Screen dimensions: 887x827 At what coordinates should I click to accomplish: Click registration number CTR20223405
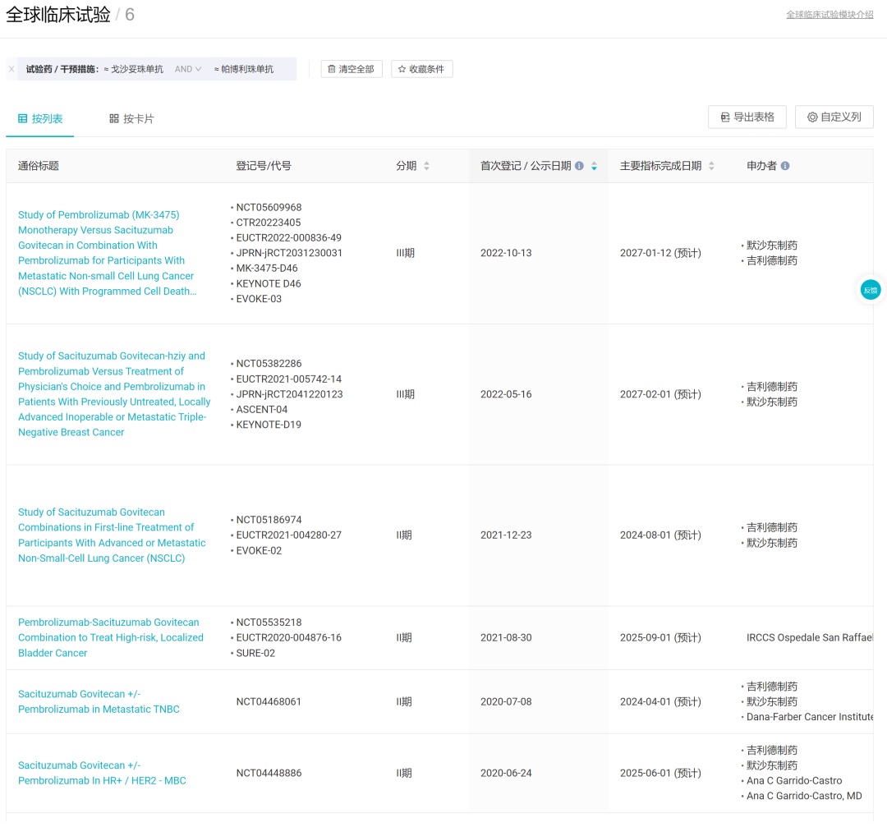coord(268,223)
